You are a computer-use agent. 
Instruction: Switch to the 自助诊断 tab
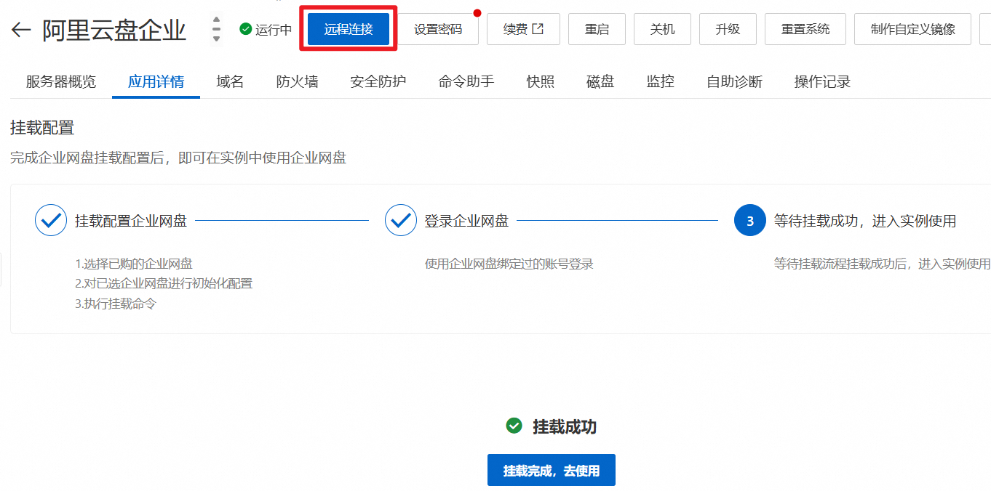[734, 82]
